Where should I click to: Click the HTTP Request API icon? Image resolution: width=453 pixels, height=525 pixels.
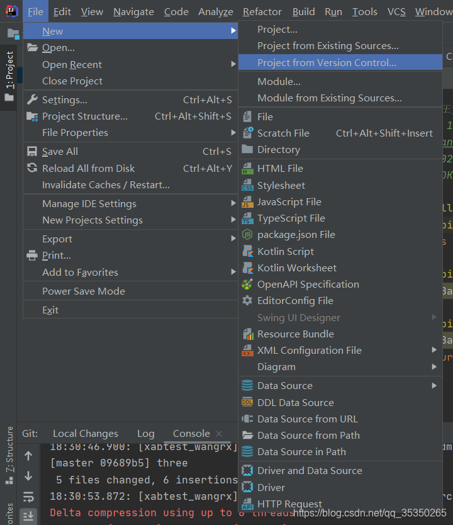[x=247, y=503]
